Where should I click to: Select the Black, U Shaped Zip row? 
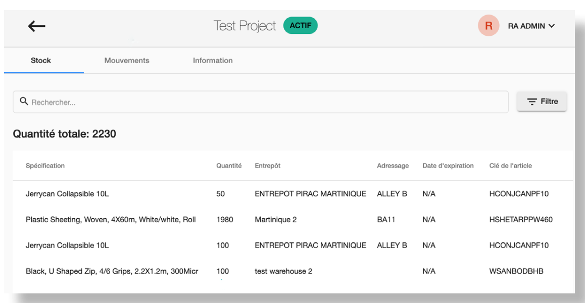click(112, 271)
